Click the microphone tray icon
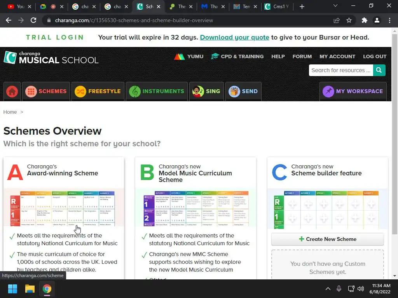Screen dimensions: 398x298 click(339, 289)
